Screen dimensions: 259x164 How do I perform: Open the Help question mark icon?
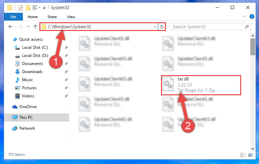(252, 17)
